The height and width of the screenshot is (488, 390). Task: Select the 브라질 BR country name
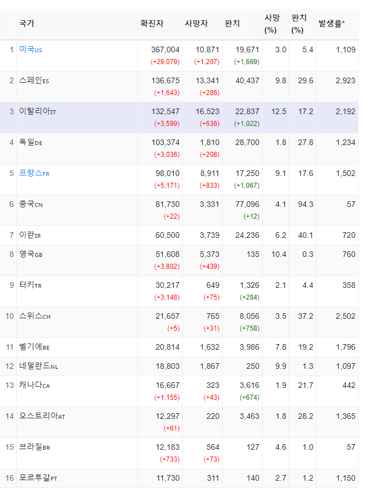tap(34, 447)
